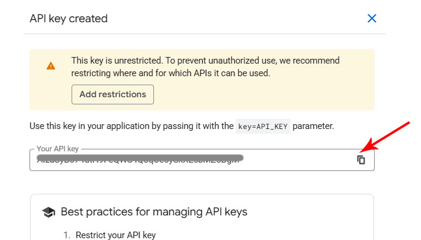Click the Best practices for managing API keys heading
The height and width of the screenshot is (240, 421).
point(154,212)
